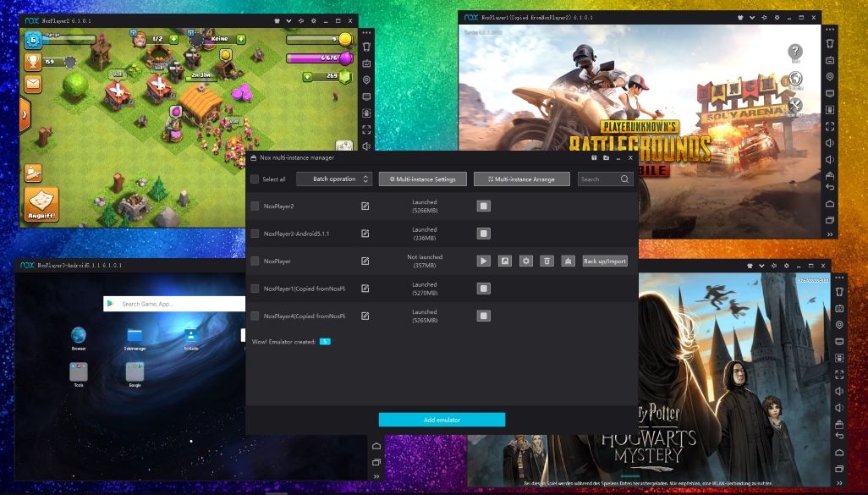Duplicate the NoxPlayer instance using the copy icon
This screenshot has height=495, width=868.
[x=505, y=261]
